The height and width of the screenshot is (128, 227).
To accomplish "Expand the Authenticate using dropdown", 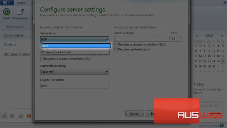I will click(74, 72).
